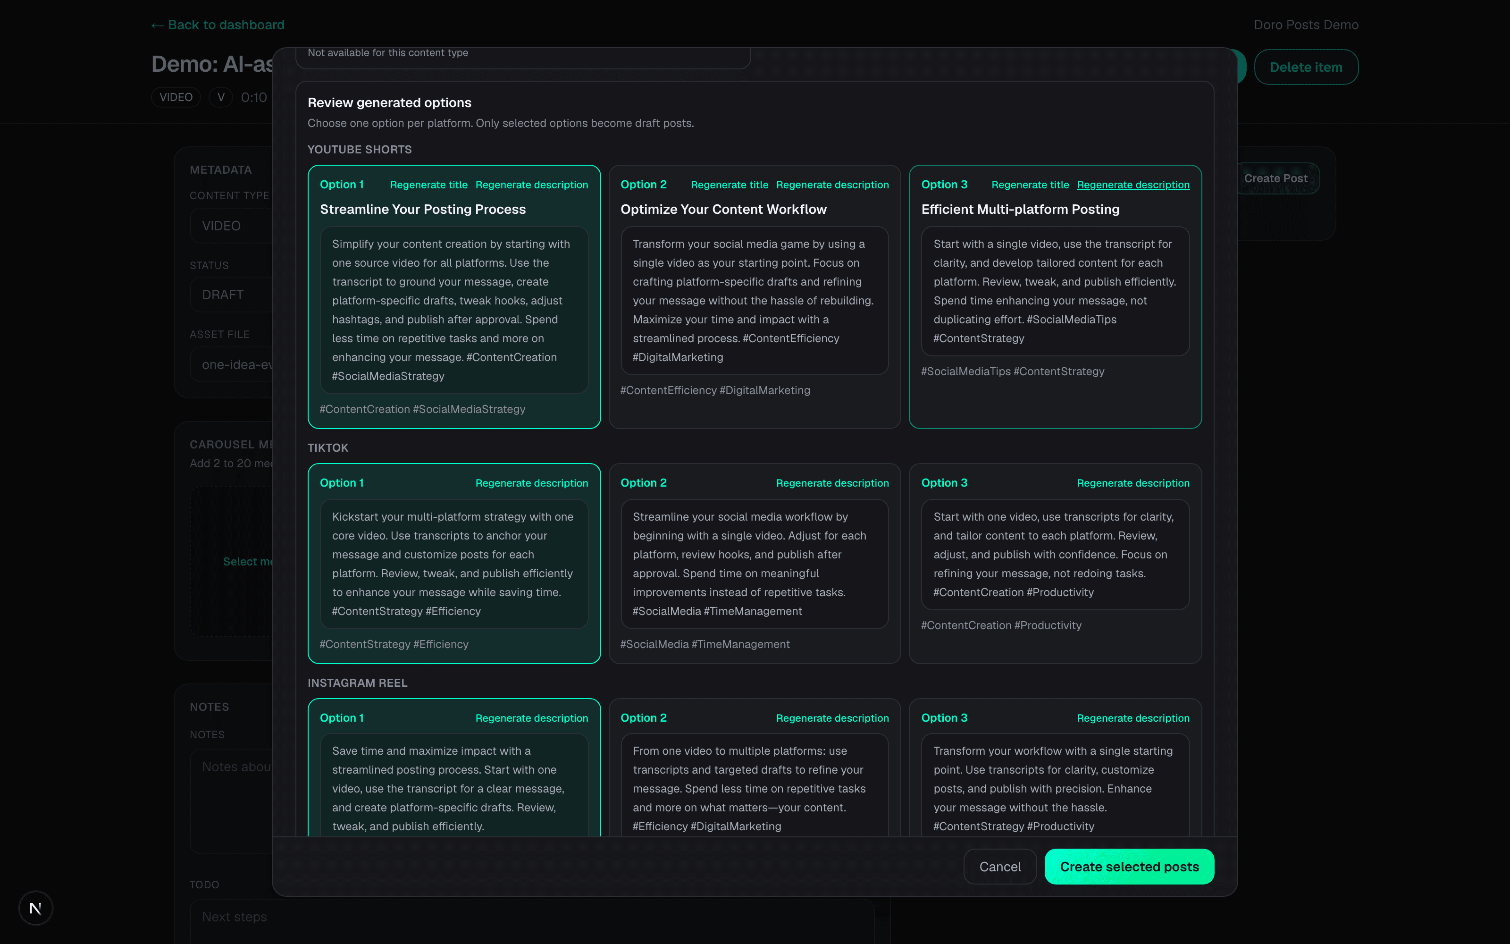
Task: Regenerate description for Instagram Reel Option 1
Action: tap(532, 718)
